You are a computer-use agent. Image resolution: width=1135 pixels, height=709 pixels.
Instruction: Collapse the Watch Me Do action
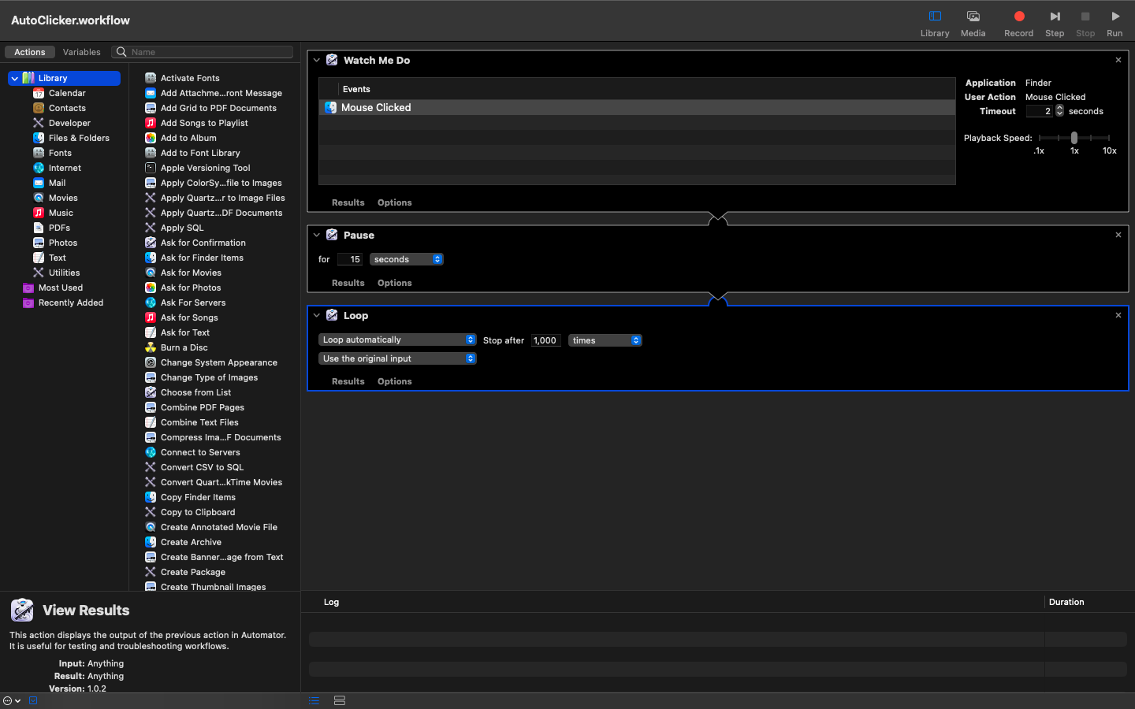[x=317, y=60]
